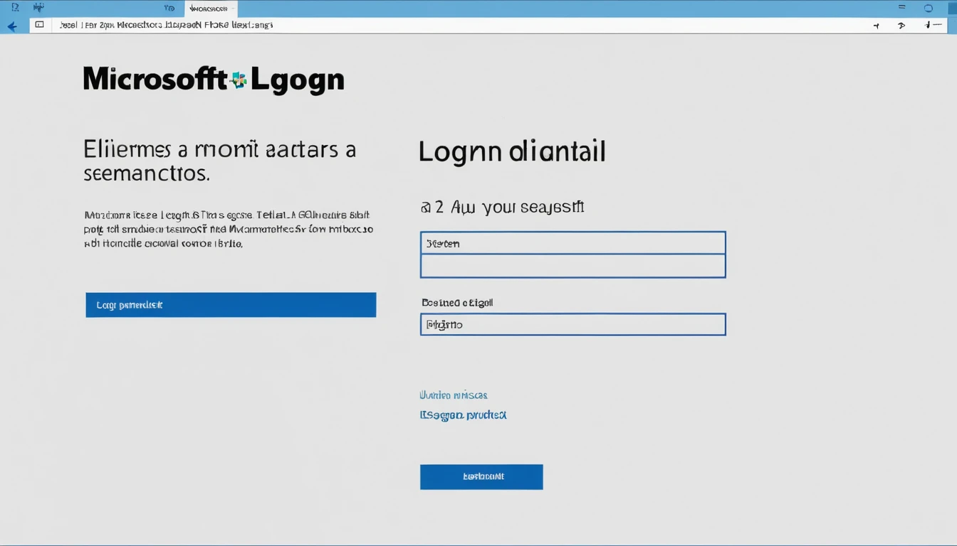Click the large login heading above the form
Screen dimensions: 957x546
[x=512, y=152]
